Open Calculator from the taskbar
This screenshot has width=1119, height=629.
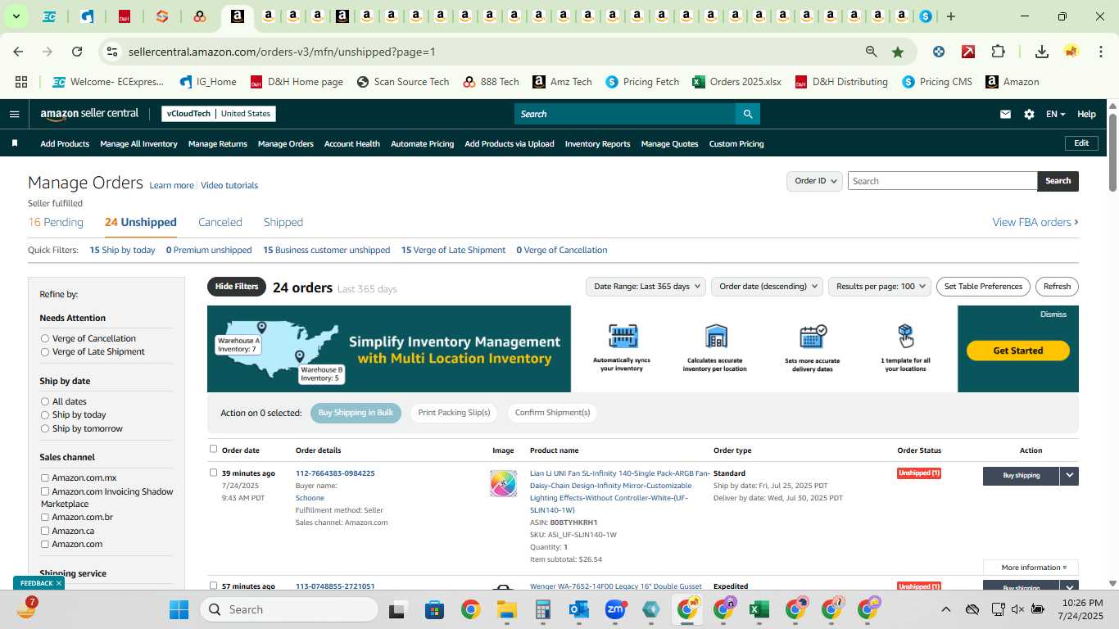point(542,609)
